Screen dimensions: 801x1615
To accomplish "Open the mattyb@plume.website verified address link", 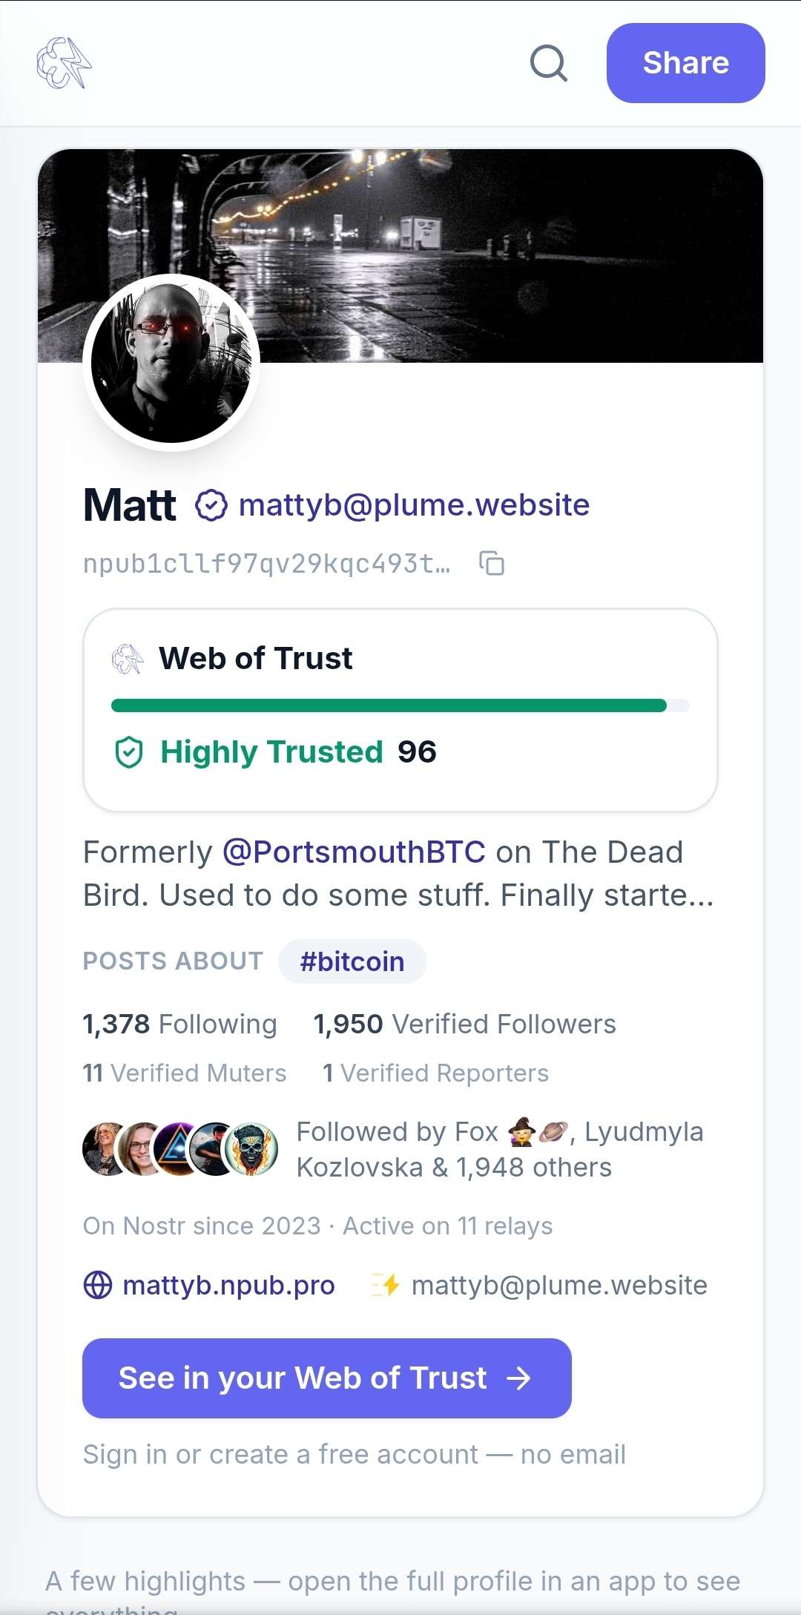I will (x=414, y=505).
